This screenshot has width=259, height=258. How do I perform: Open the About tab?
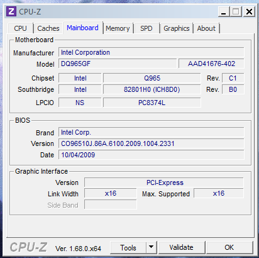[206, 28]
